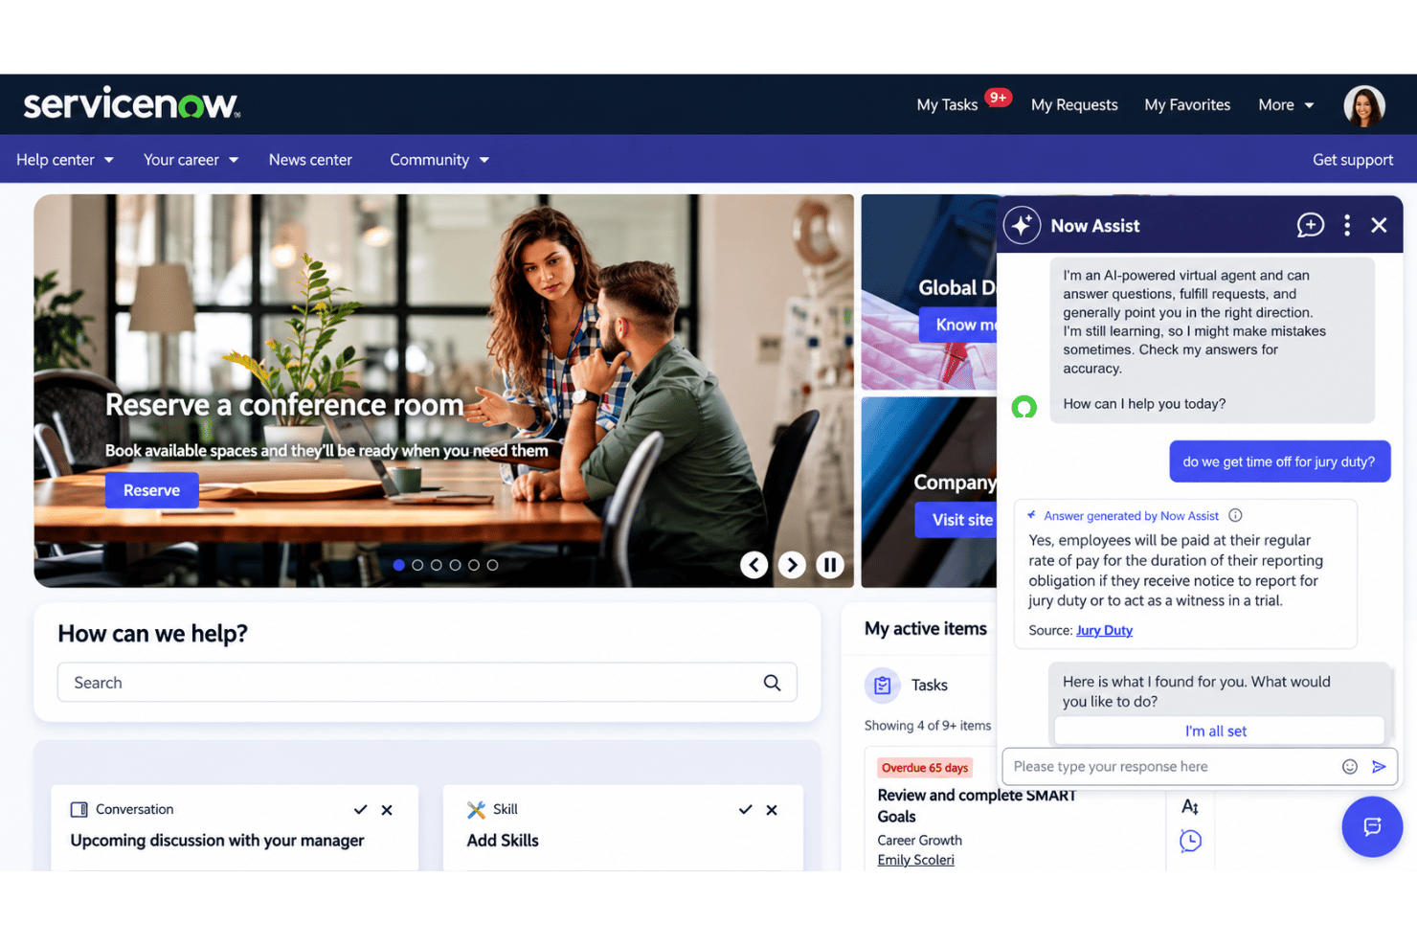Open the user profile avatar
The height and width of the screenshot is (945, 1417).
pos(1364,105)
